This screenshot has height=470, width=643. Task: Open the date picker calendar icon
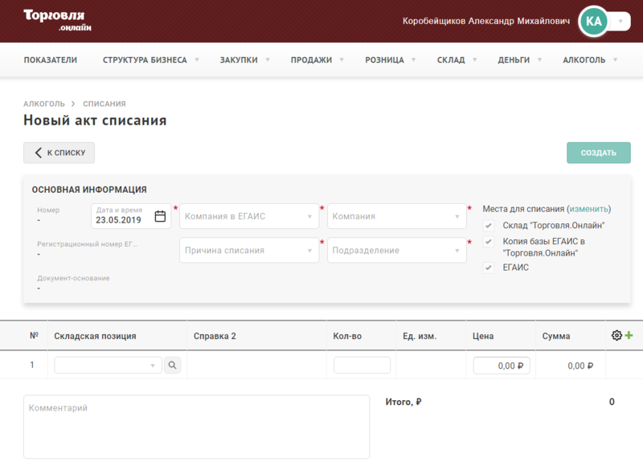point(160,216)
